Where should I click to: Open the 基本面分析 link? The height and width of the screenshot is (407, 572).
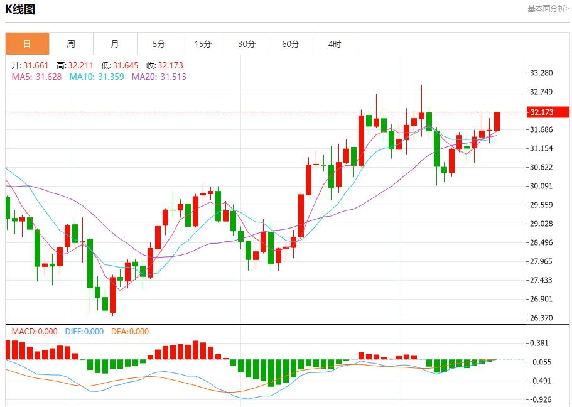548,9
